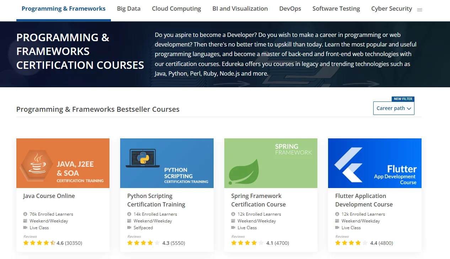Click 'Weekend/Weekday' on Java Course card
The image size is (450, 259).
click(49, 221)
